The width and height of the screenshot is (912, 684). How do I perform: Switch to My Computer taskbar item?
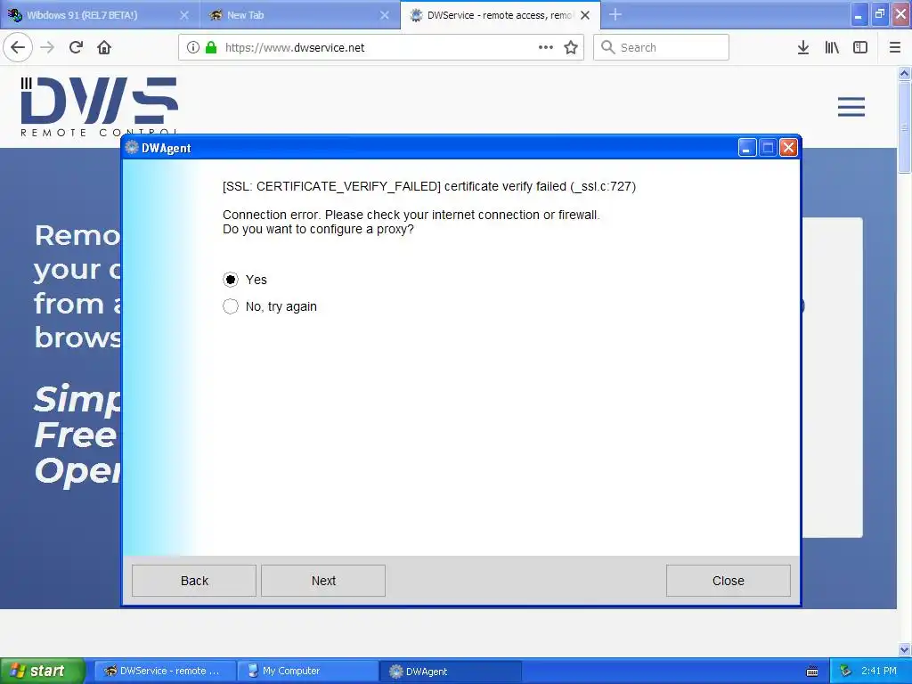[308, 671]
